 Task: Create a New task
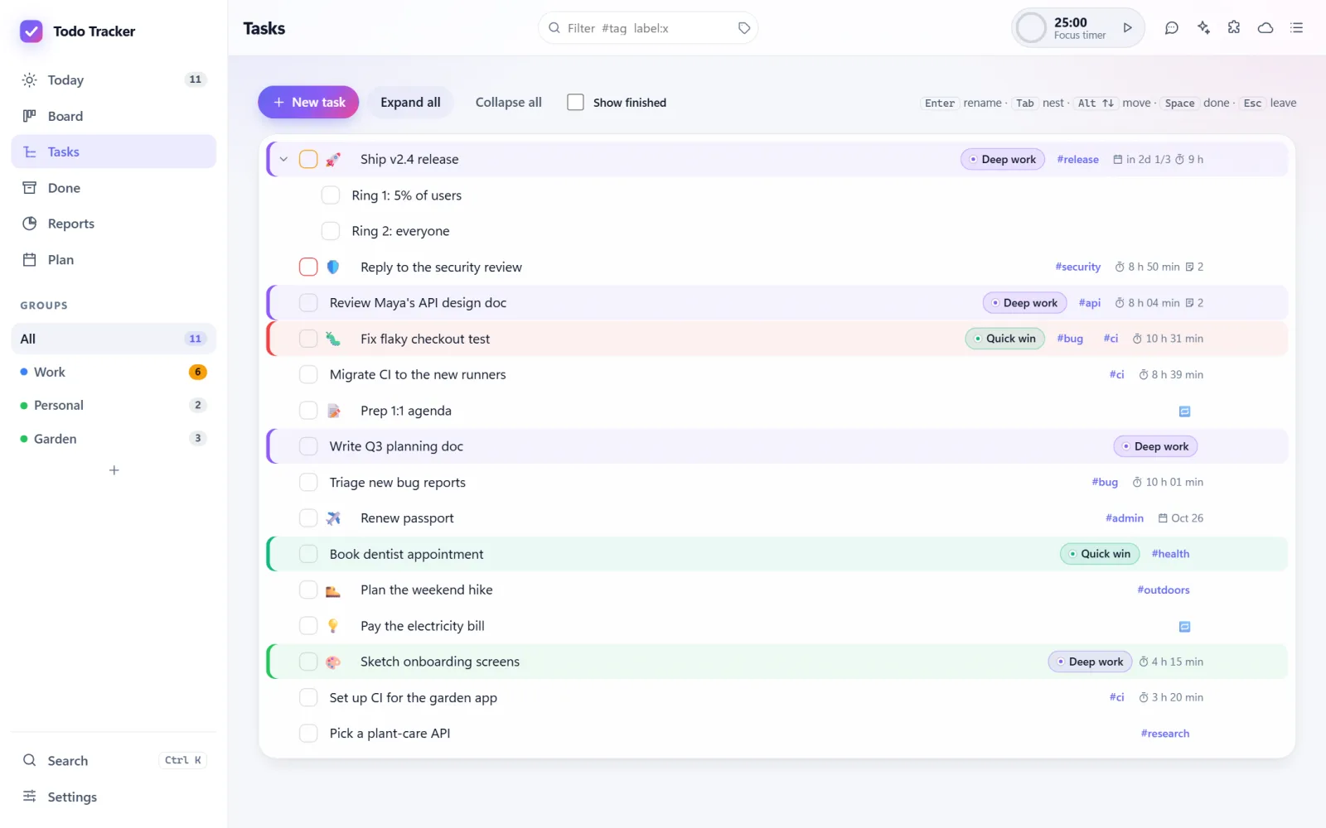308,103
